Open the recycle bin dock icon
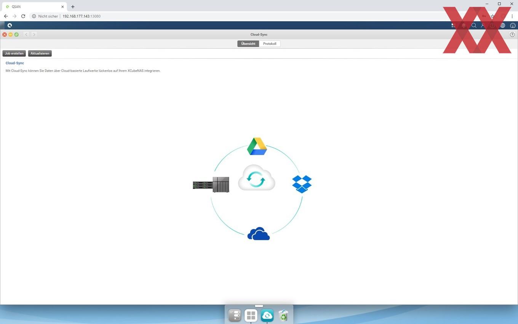This screenshot has height=324, width=518. pos(283,315)
